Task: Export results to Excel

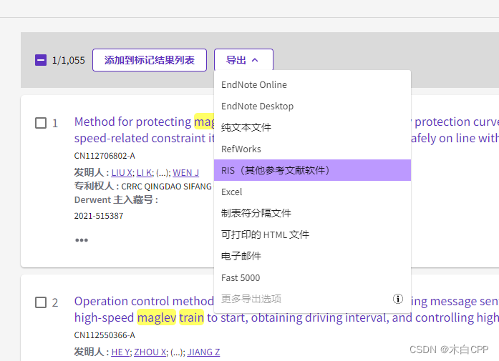Action: point(312,192)
